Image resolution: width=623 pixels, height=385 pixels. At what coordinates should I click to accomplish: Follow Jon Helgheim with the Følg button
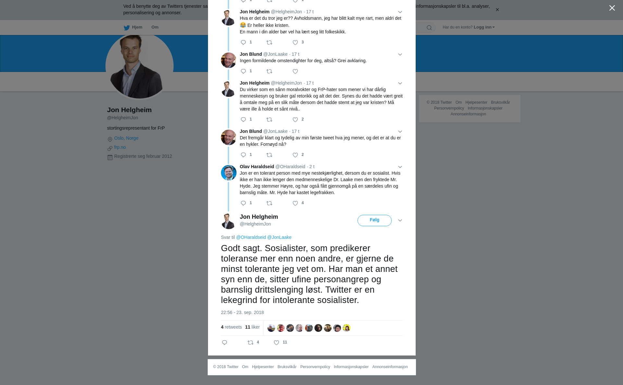click(x=374, y=220)
